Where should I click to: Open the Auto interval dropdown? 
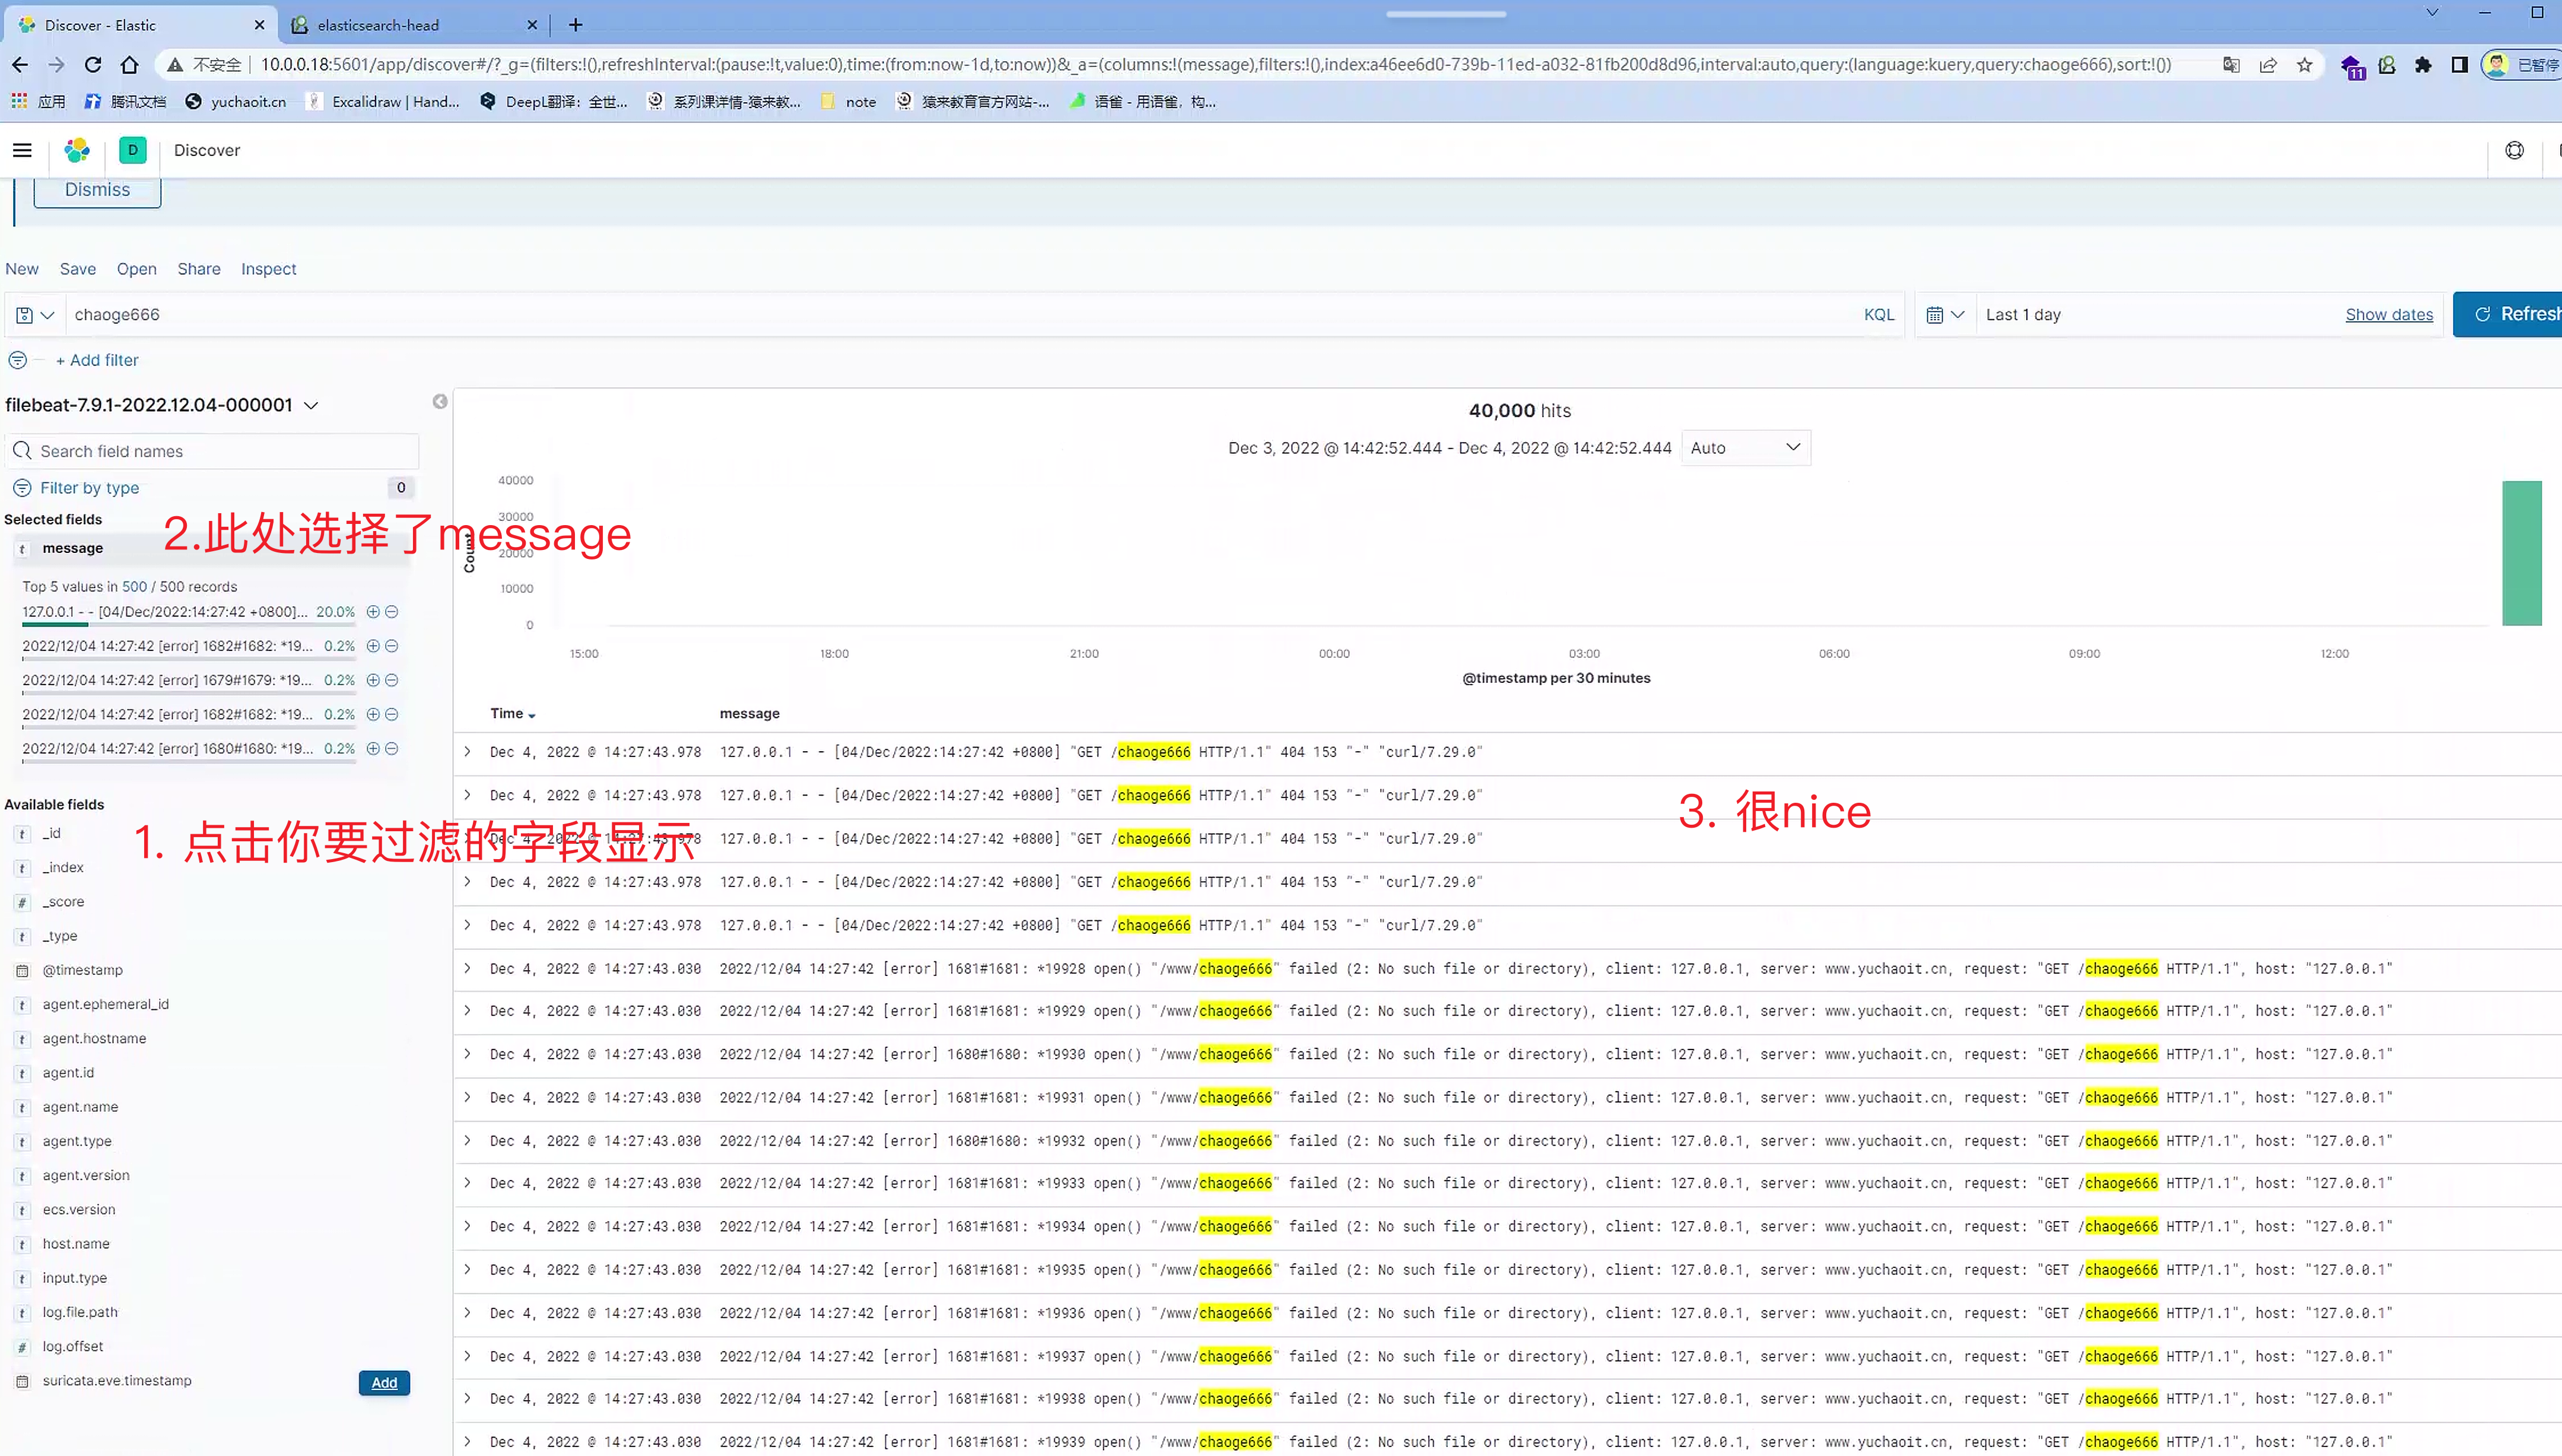pyautogui.click(x=1745, y=448)
